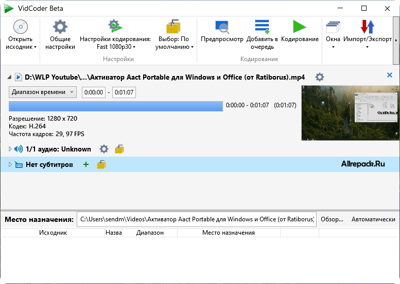Click the Automatic destination button
The width and height of the screenshot is (400, 284).
[x=373, y=219]
